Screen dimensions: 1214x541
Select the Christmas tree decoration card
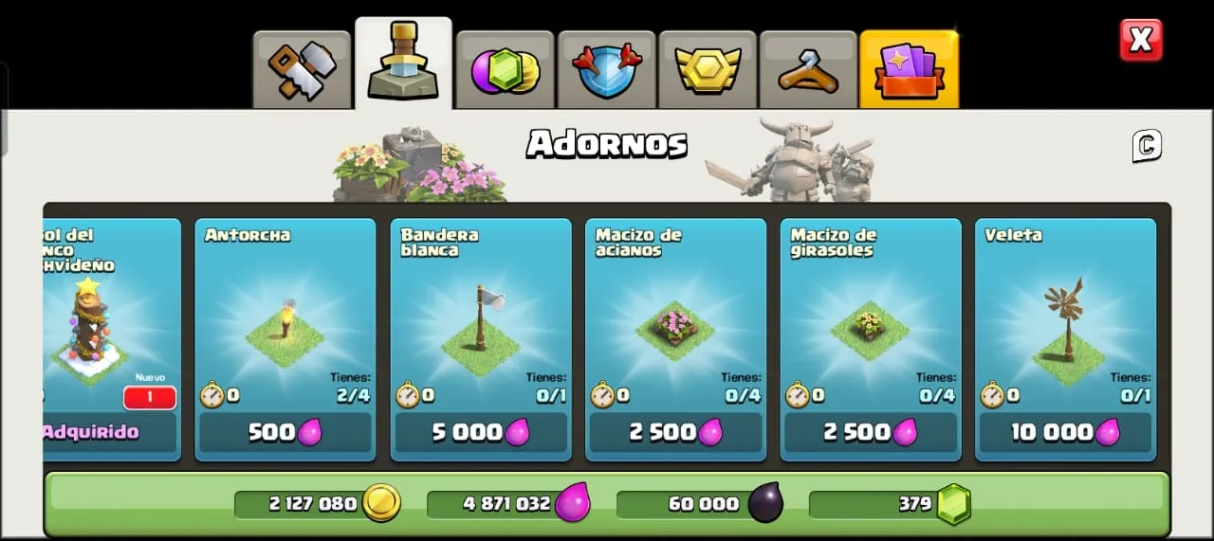coord(112,340)
